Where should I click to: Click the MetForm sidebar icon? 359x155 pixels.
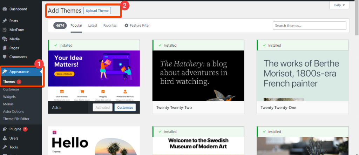point(5,30)
